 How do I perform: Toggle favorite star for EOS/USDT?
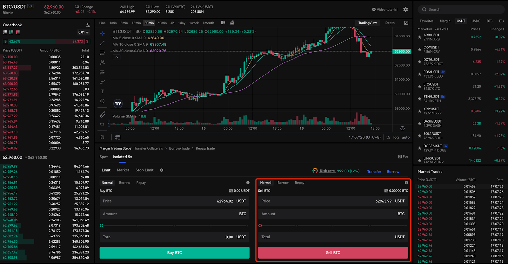(x=419, y=74)
